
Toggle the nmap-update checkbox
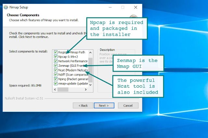56,83
